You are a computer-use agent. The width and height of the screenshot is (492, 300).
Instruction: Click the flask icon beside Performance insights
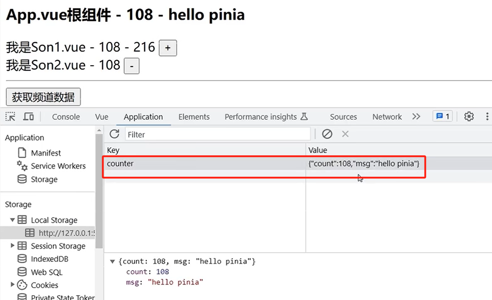pyautogui.click(x=304, y=116)
